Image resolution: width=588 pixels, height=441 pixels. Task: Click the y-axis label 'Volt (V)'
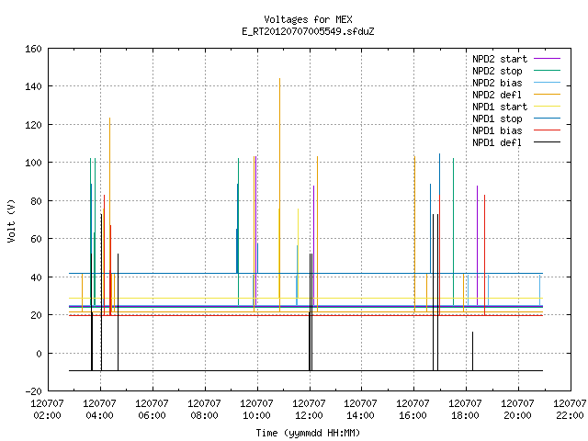tap(11, 220)
